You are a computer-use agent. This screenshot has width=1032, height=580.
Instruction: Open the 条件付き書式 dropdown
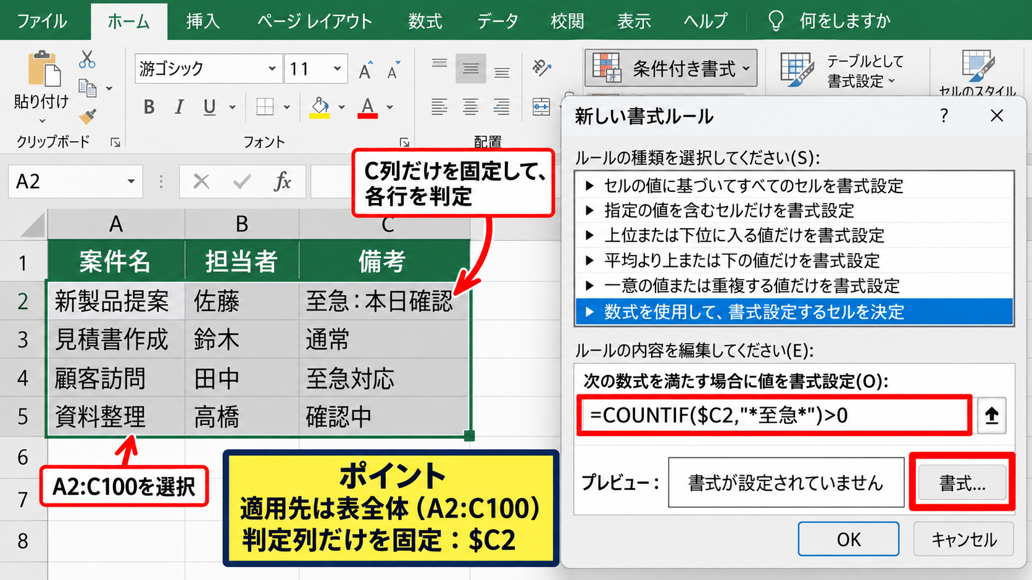671,68
